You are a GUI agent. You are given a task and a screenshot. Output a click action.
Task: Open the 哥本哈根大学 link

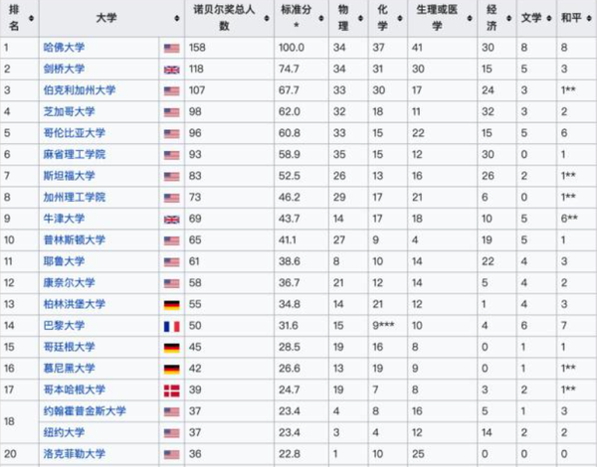point(75,389)
